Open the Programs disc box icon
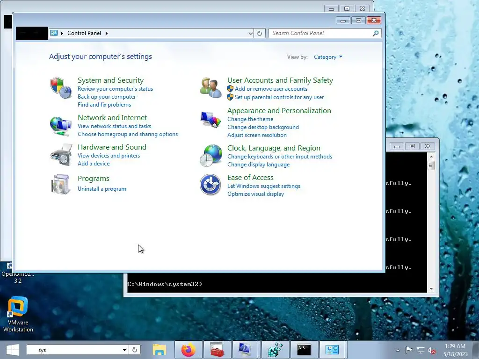Viewport: 479px width, 359px height. (x=60, y=184)
